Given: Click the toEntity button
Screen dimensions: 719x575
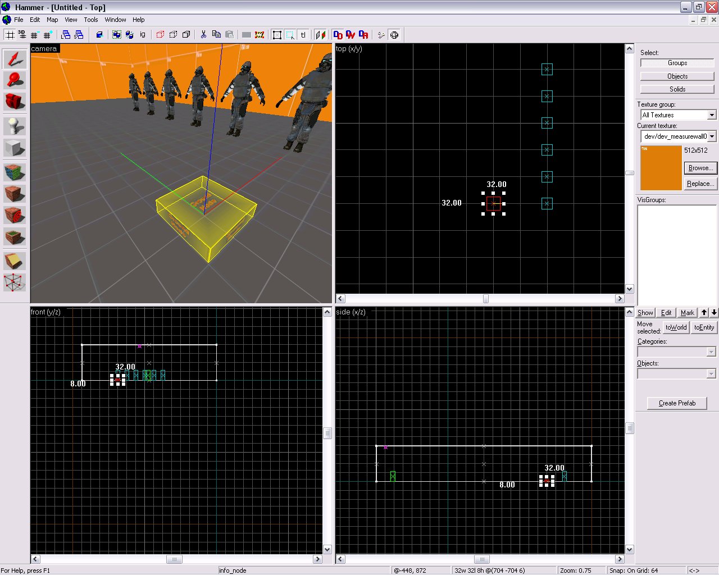Looking at the screenshot, I should click(x=704, y=327).
